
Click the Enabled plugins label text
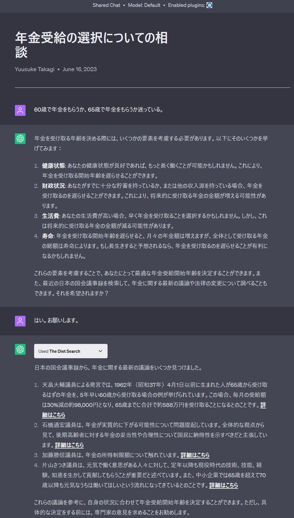point(186,5)
